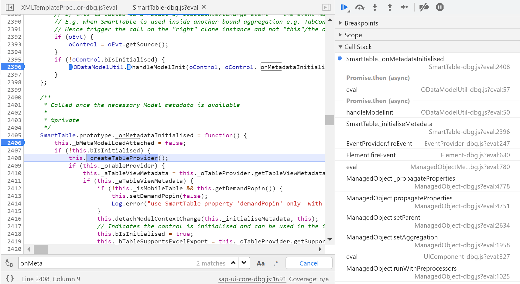Hide the debugger sidebar
Image resolution: width=520 pixels, height=284 pixels.
(x=326, y=7)
